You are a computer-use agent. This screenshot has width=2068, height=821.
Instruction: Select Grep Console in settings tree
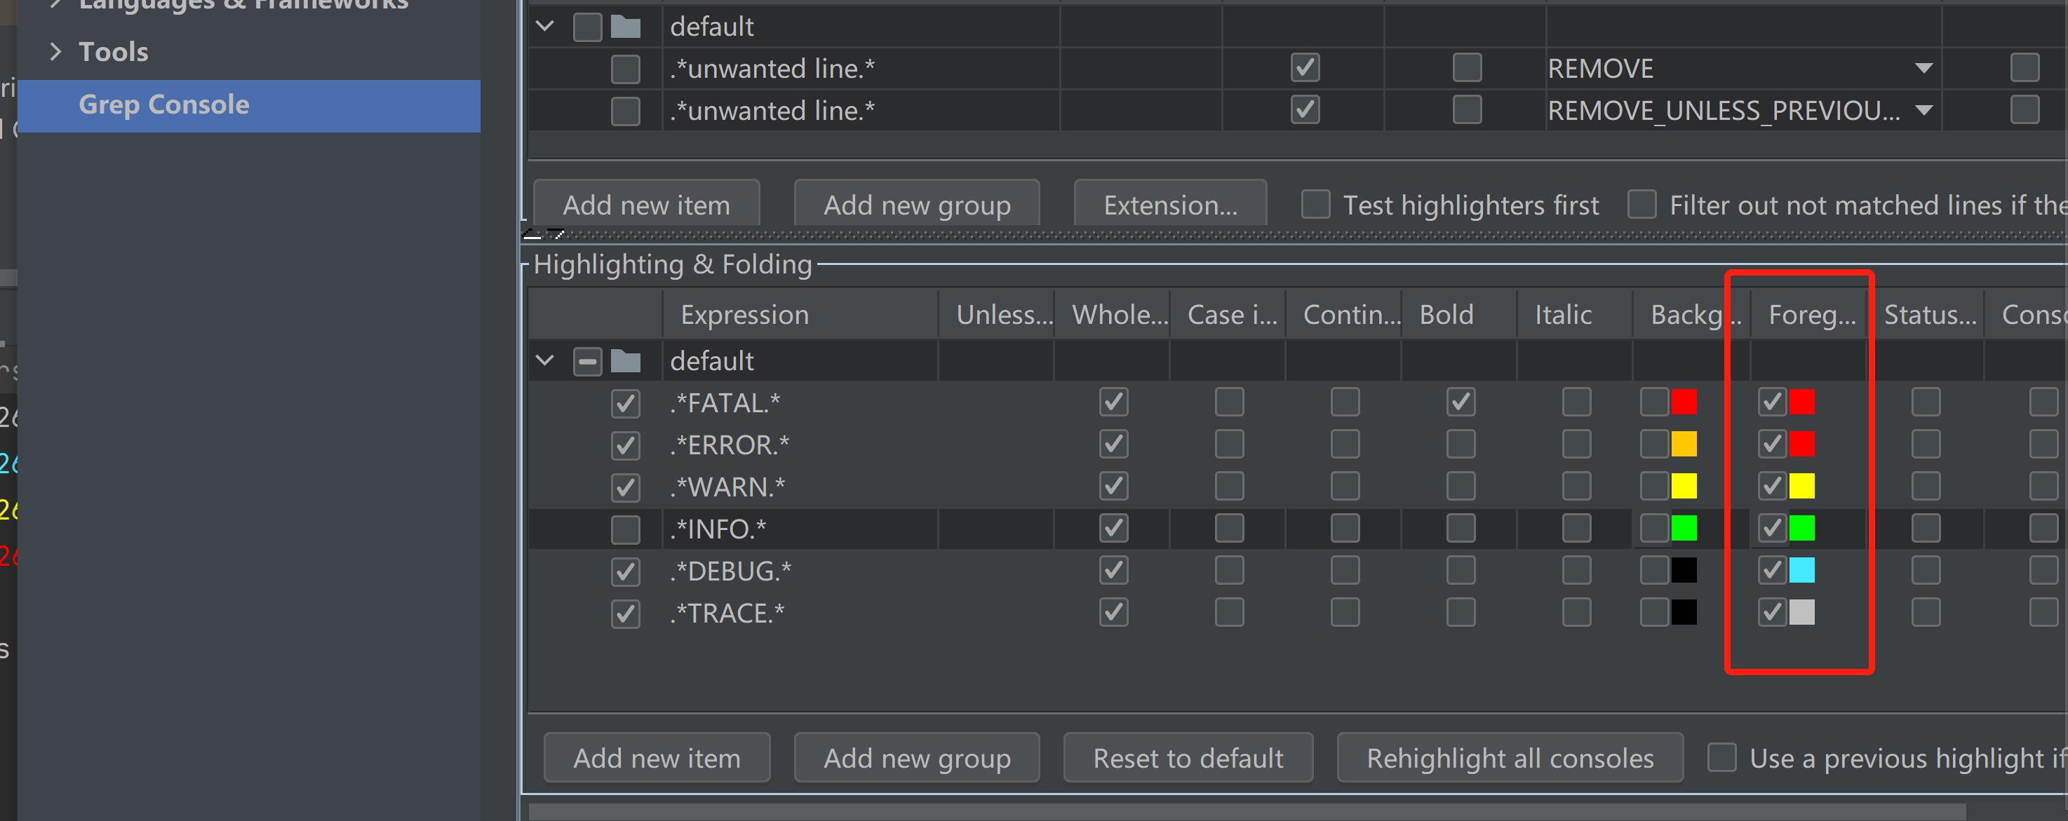pos(163,105)
